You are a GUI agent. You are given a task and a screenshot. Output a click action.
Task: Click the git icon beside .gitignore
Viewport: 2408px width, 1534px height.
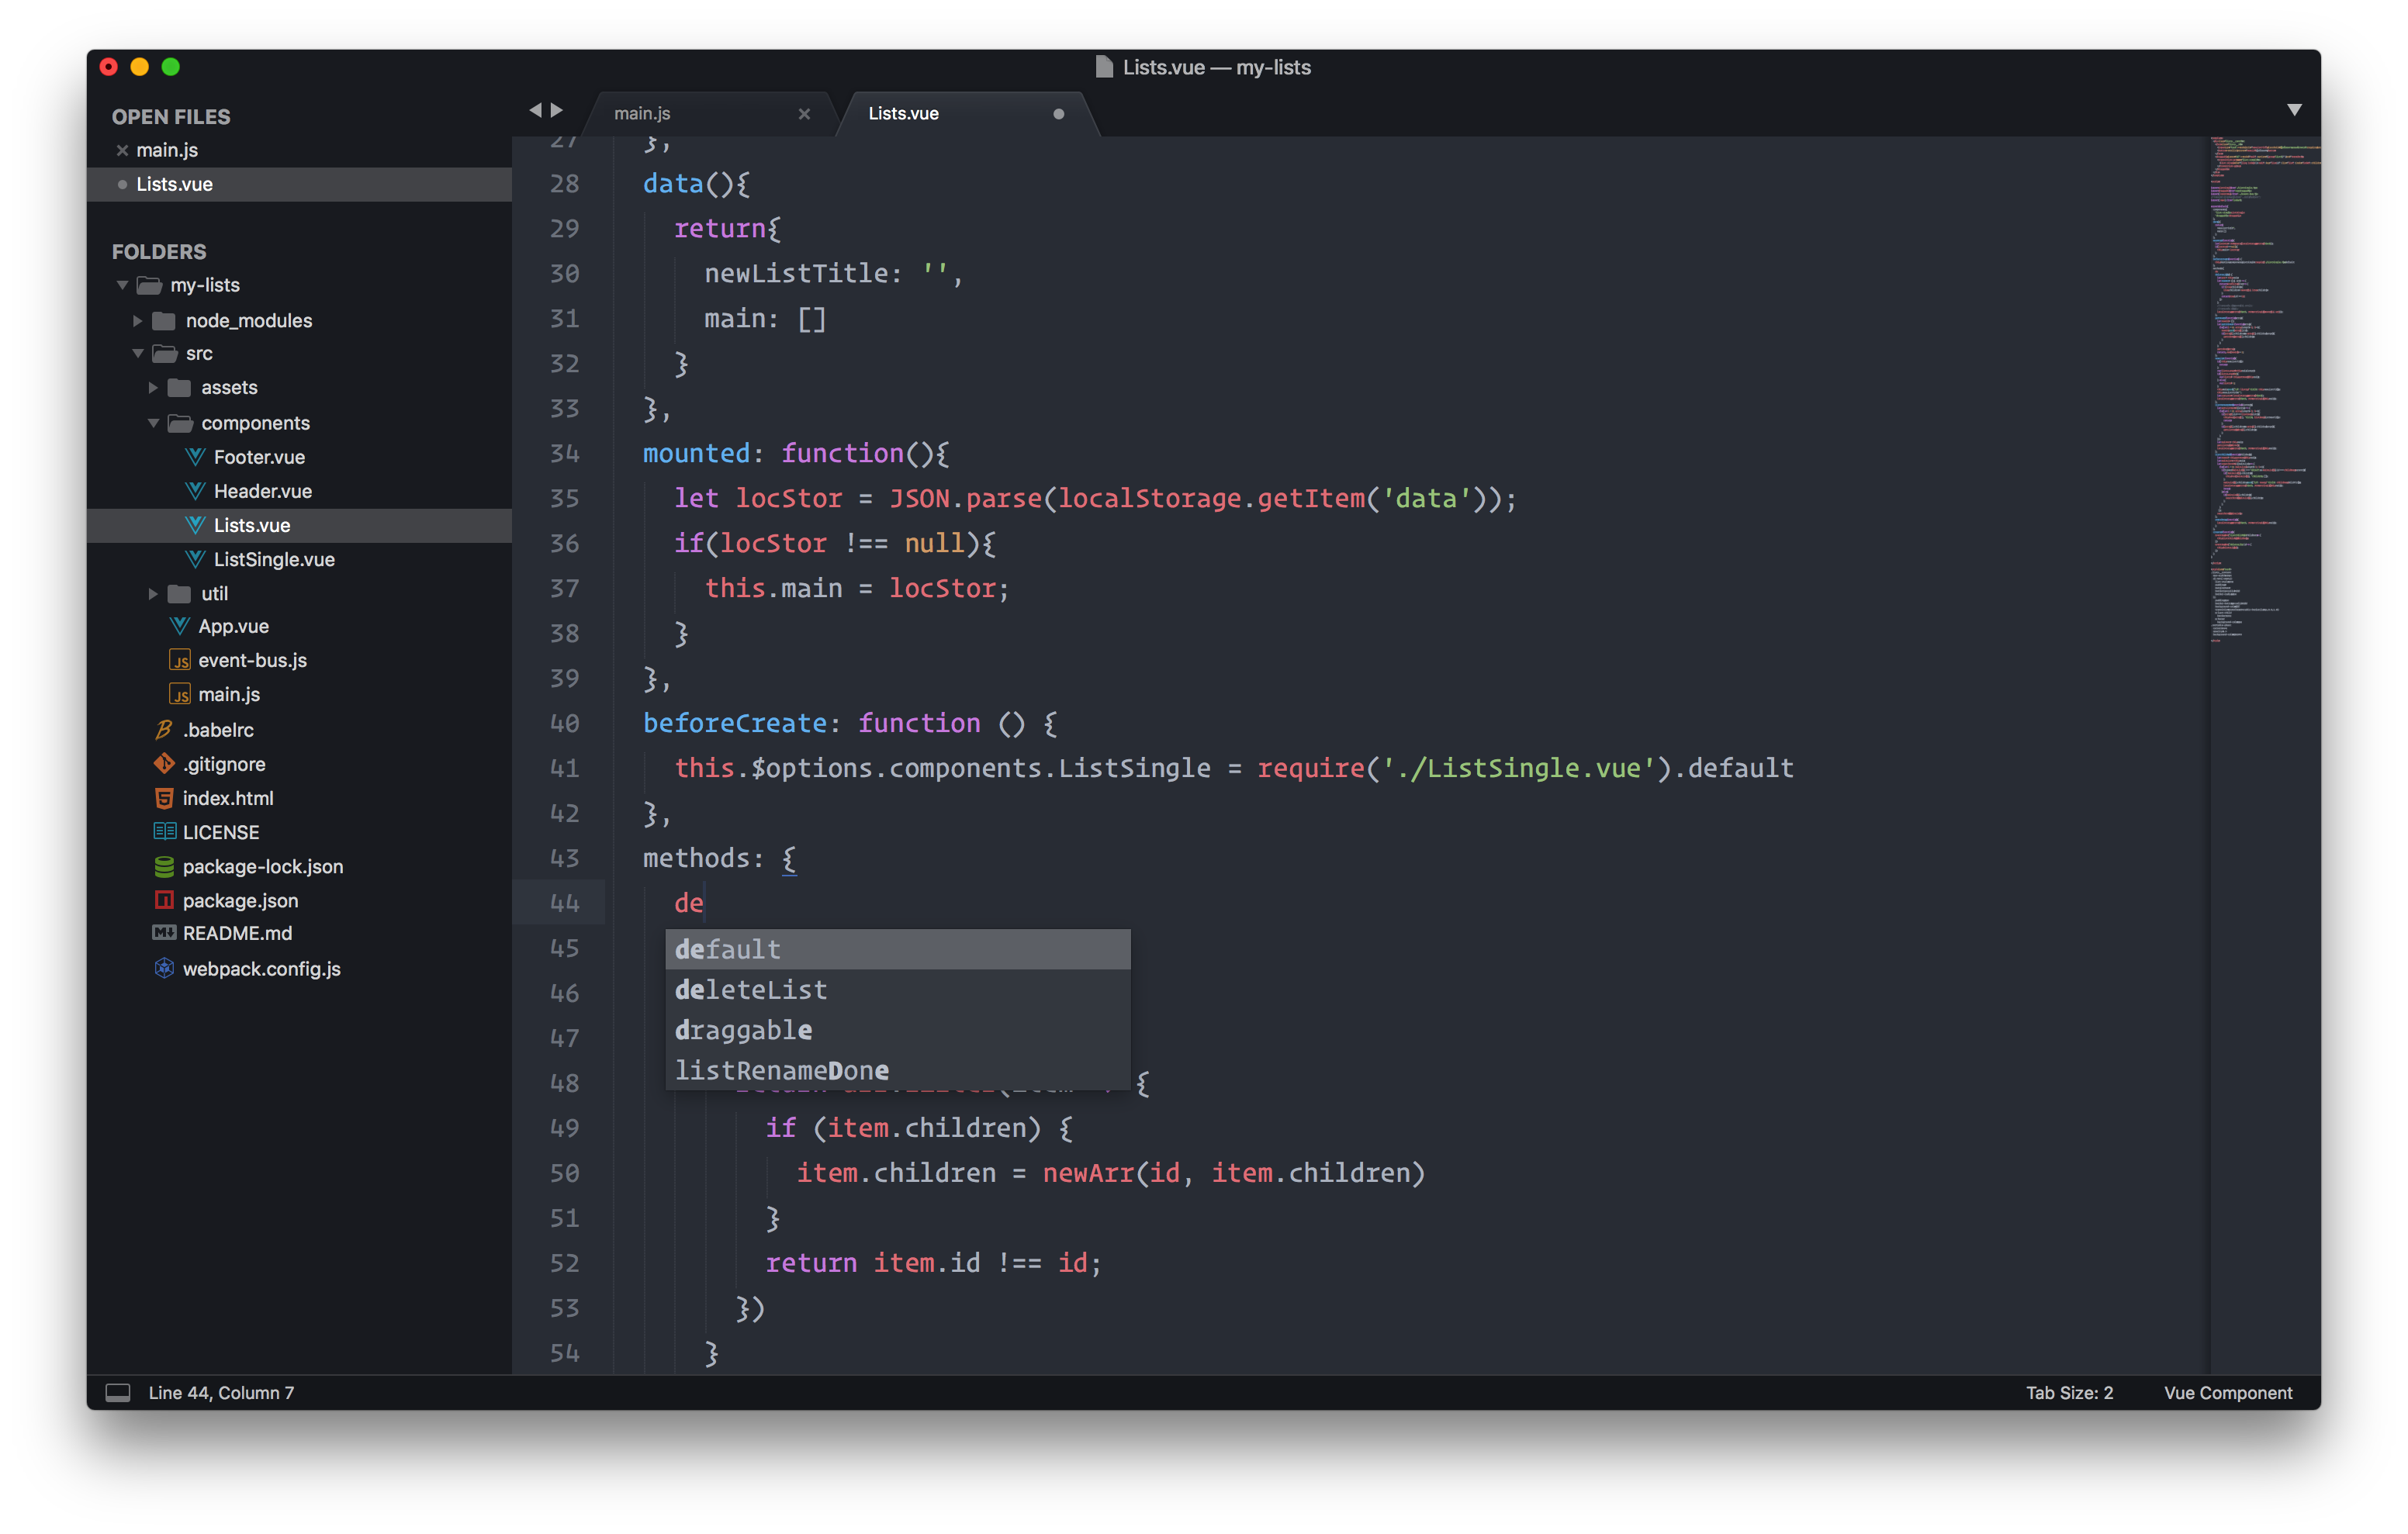point(164,764)
